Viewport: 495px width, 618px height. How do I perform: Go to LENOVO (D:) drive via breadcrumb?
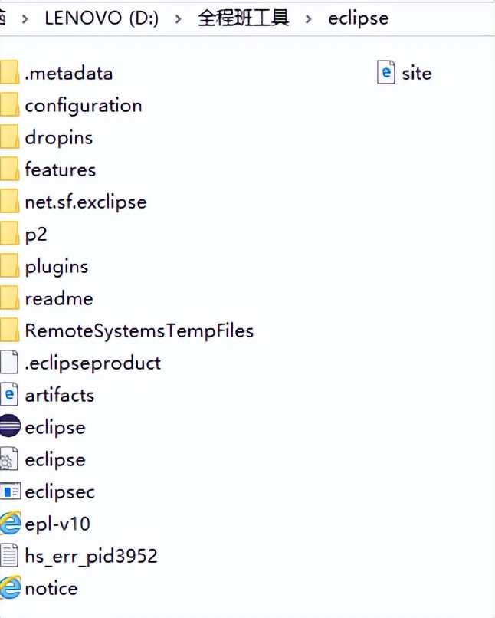click(x=102, y=18)
